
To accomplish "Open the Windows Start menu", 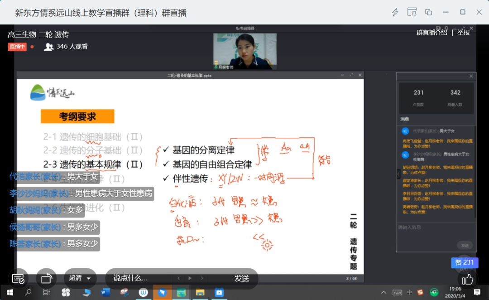I will coord(10,292).
